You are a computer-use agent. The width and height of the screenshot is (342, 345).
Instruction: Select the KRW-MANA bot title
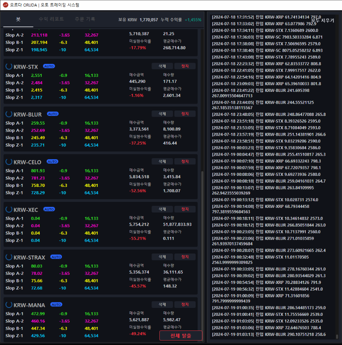29,305
